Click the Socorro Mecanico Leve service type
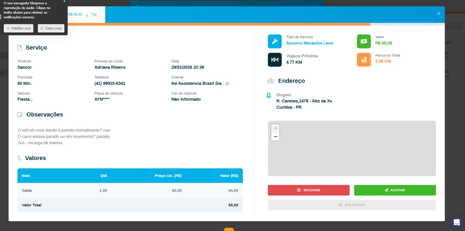465x231 pixels. point(310,43)
